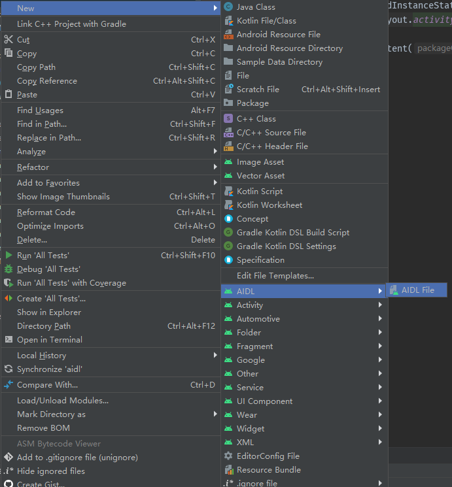Image resolution: width=452 pixels, height=487 pixels.
Task: Choose Optimize Imports
Action: coord(111,226)
